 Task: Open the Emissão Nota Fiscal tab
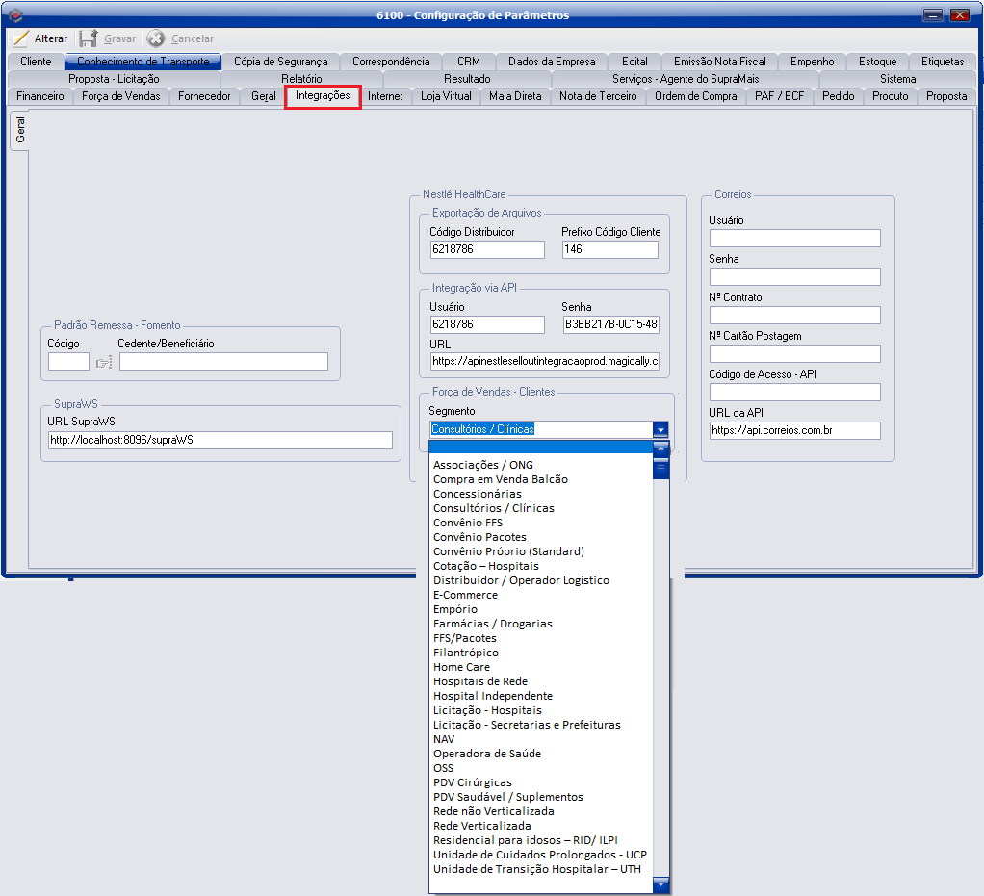click(x=719, y=62)
